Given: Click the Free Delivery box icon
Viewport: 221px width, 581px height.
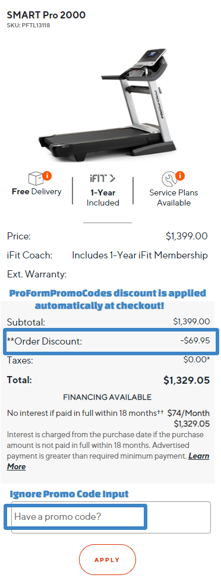Looking at the screenshot, I should pos(35,179).
